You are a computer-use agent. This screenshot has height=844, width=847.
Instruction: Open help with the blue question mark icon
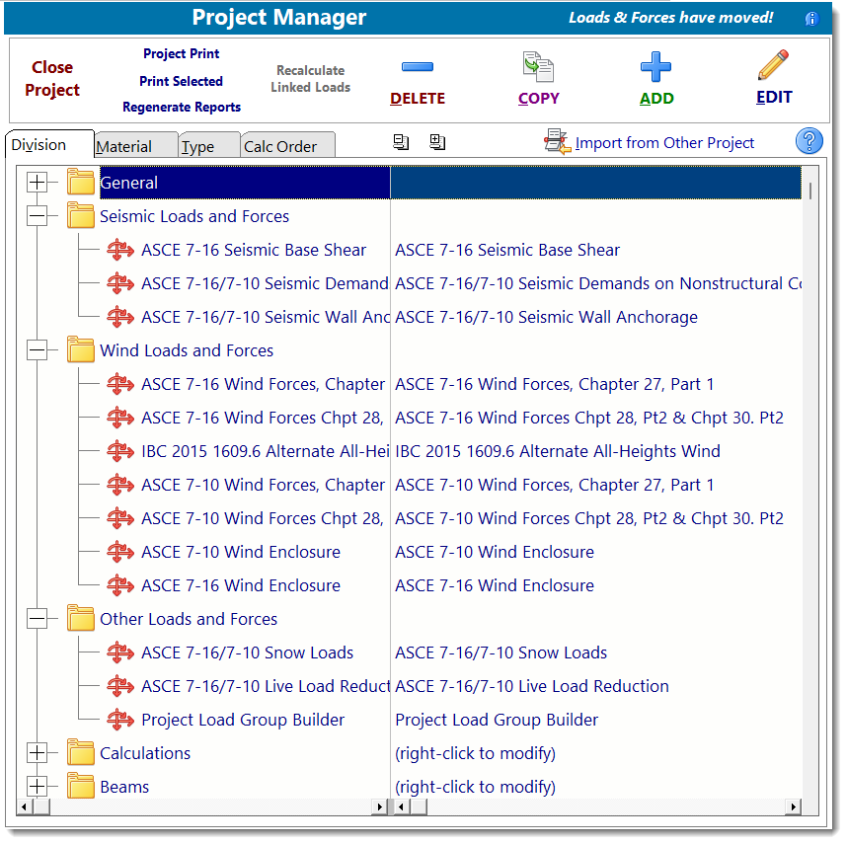(808, 141)
